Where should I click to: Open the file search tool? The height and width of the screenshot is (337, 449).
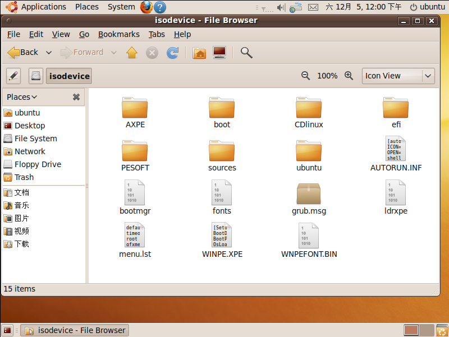click(x=246, y=53)
